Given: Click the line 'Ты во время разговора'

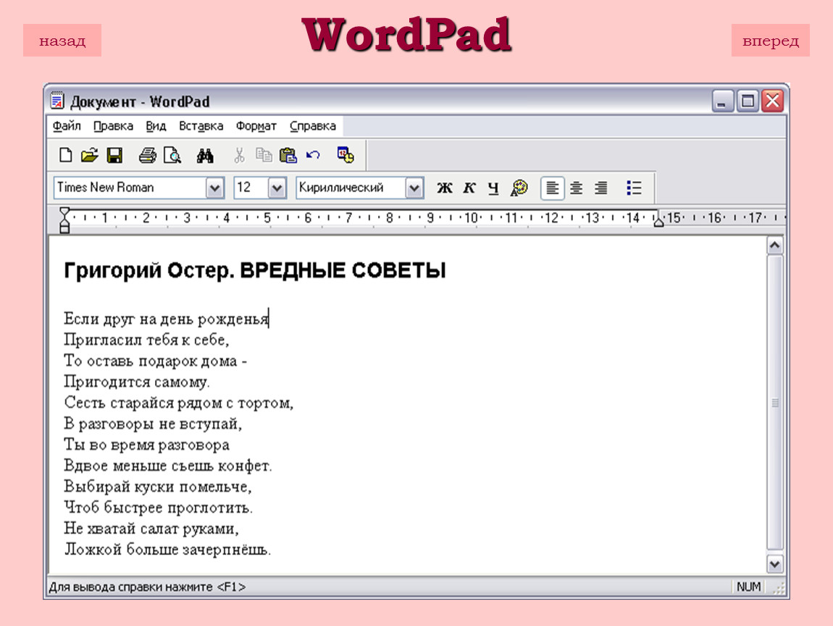Looking at the screenshot, I should coord(146,444).
